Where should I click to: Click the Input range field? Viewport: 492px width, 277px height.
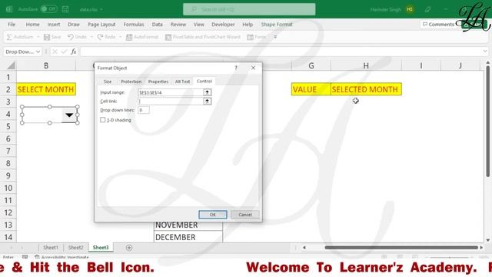(x=171, y=92)
